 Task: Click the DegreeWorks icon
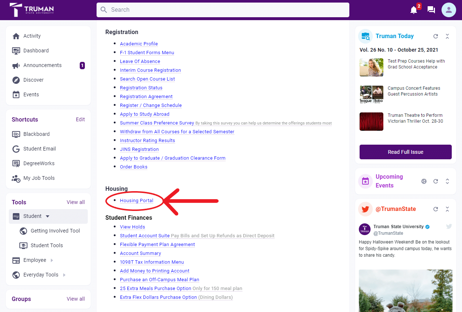click(x=16, y=163)
